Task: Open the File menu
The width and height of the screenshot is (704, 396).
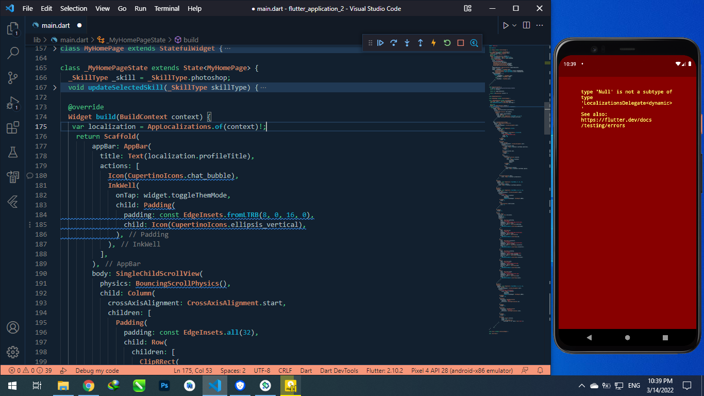Action: pyautogui.click(x=27, y=8)
